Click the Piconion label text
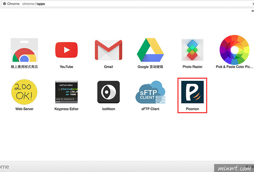The width and height of the screenshot is (254, 172). [192, 109]
